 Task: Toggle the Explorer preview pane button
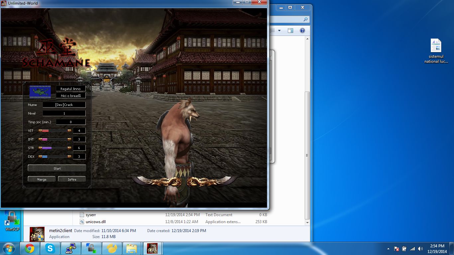[x=290, y=31]
